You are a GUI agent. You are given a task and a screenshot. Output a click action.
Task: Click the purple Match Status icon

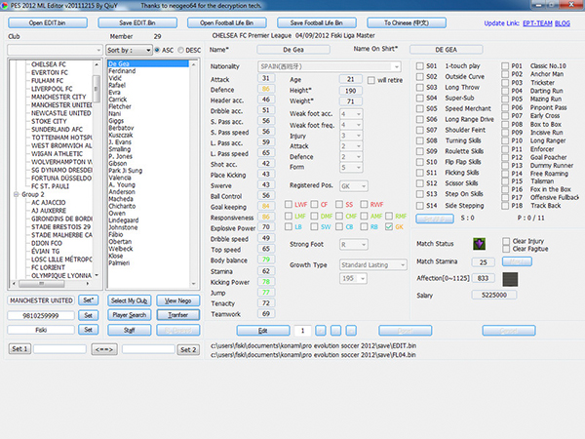pos(479,244)
